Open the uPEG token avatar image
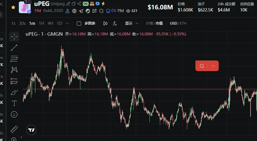 click(25, 7)
